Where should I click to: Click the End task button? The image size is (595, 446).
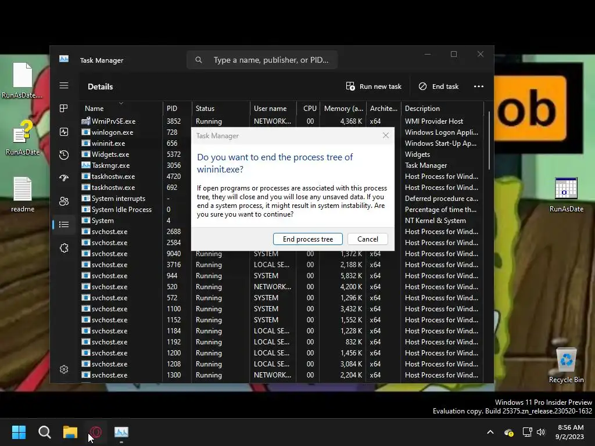pos(439,87)
